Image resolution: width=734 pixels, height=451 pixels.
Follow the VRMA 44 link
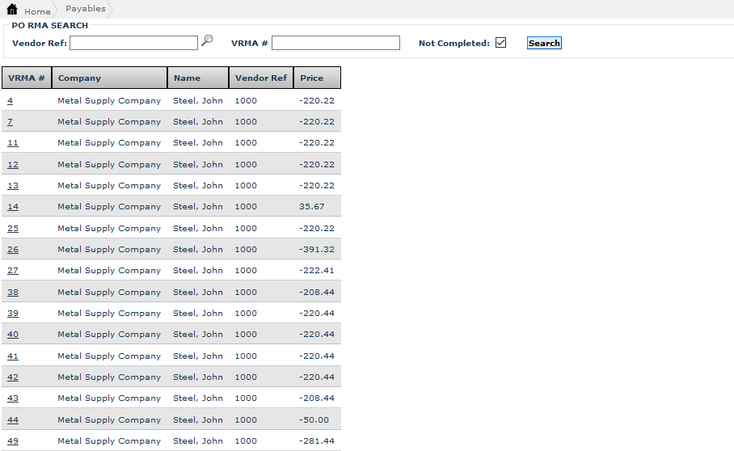(13, 420)
